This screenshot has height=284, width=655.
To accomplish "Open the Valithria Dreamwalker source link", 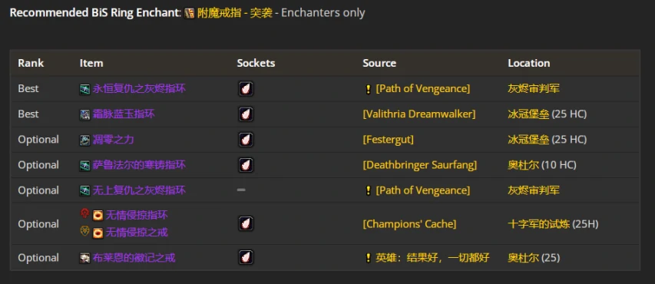I will pyautogui.click(x=419, y=114).
